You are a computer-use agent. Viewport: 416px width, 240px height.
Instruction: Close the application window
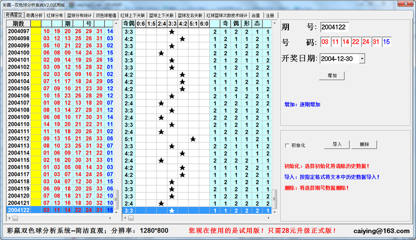405,3
